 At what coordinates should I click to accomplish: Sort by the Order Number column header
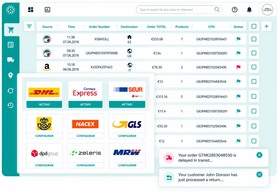click(x=99, y=27)
